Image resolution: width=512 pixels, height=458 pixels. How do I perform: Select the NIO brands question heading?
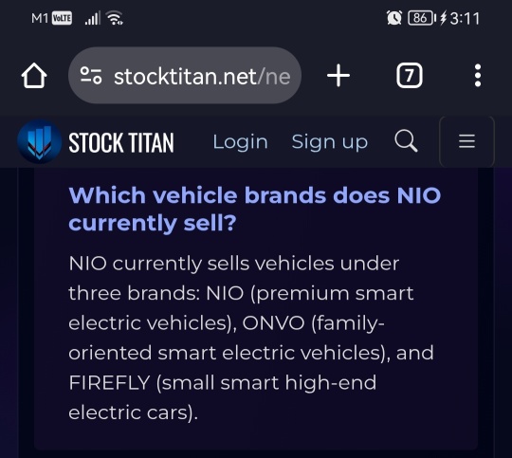pos(255,210)
